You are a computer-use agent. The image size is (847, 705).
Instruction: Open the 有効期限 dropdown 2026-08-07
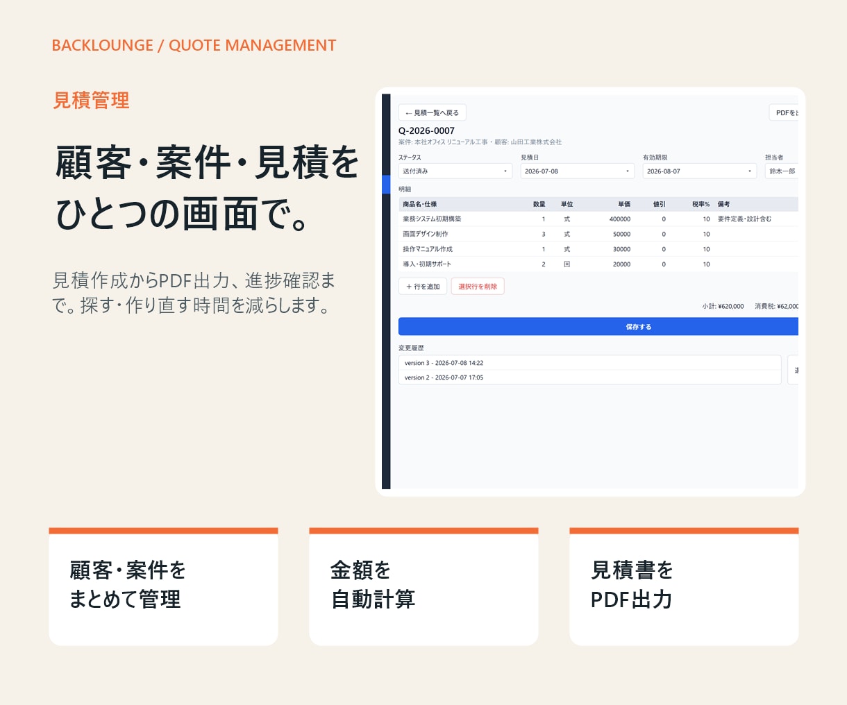tap(700, 171)
